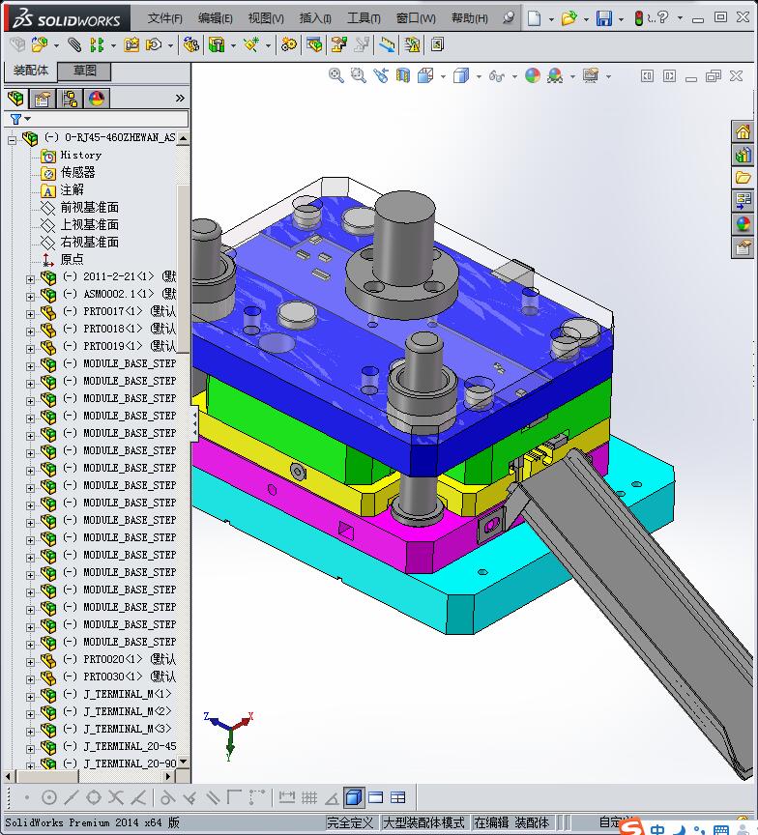Open the File Explorer folder pane icon
Screen dimensions: 758x835
click(x=743, y=178)
